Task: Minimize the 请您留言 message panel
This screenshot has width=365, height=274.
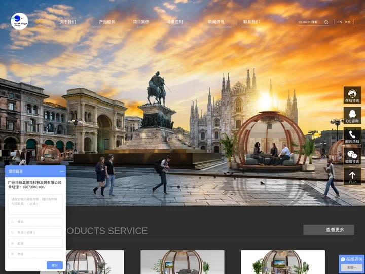Action: click(x=61, y=172)
